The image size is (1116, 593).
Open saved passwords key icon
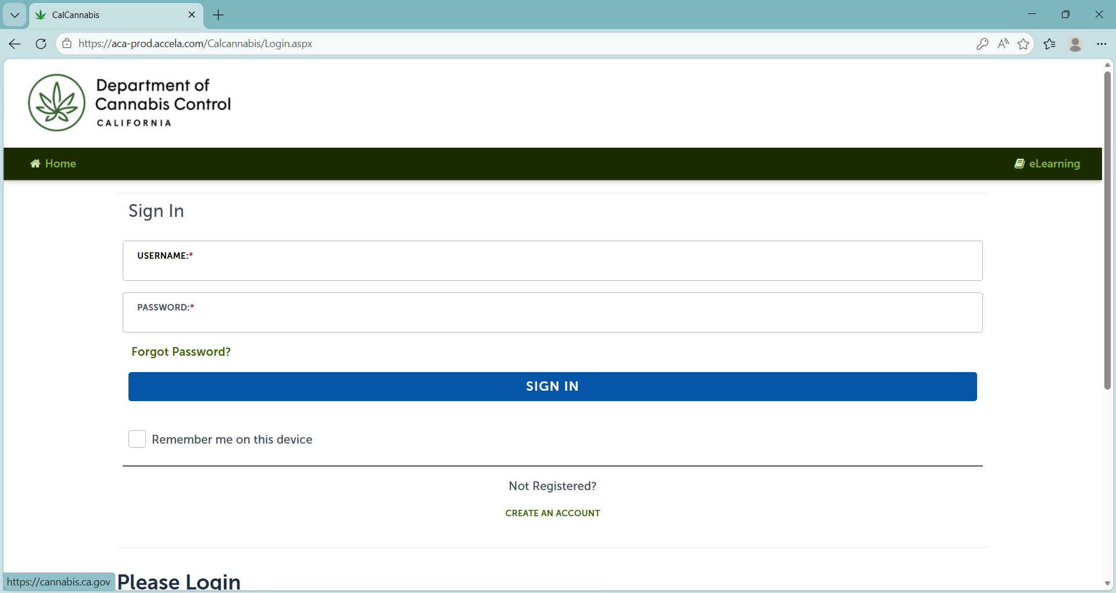click(x=982, y=44)
